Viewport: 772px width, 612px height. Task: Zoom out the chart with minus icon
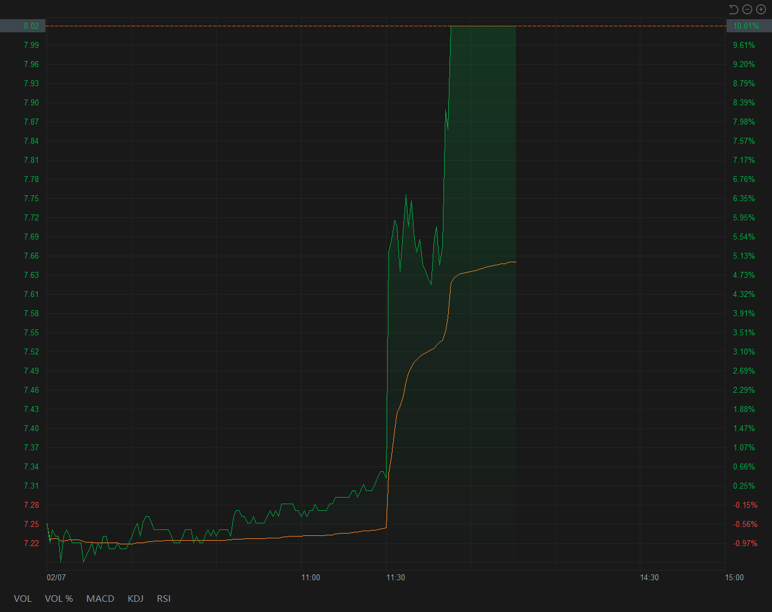[747, 9]
